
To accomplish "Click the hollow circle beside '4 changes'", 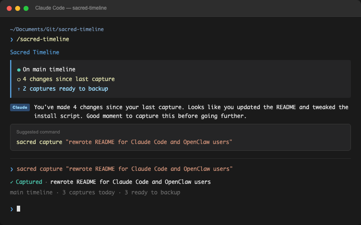I will click(x=19, y=79).
